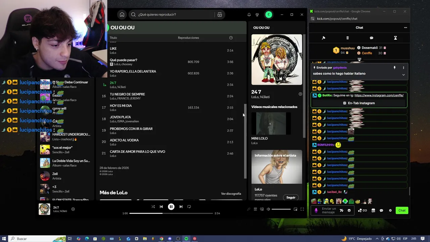This screenshot has width=430, height=242.
Task: Open Kick chat three-dot options menu
Action: pyautogui.click(x=405, y=28)
